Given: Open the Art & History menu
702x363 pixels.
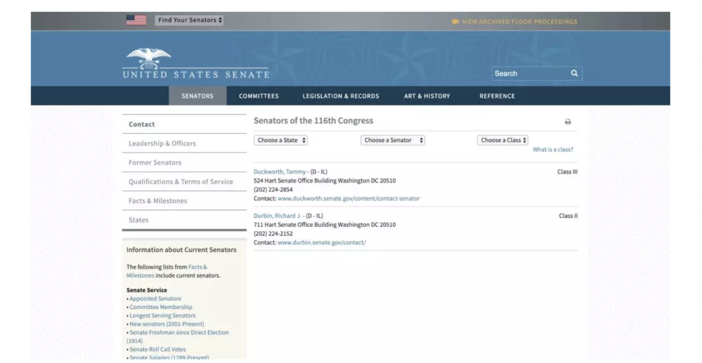Looking at the screenshot, I should click(427, 96).
